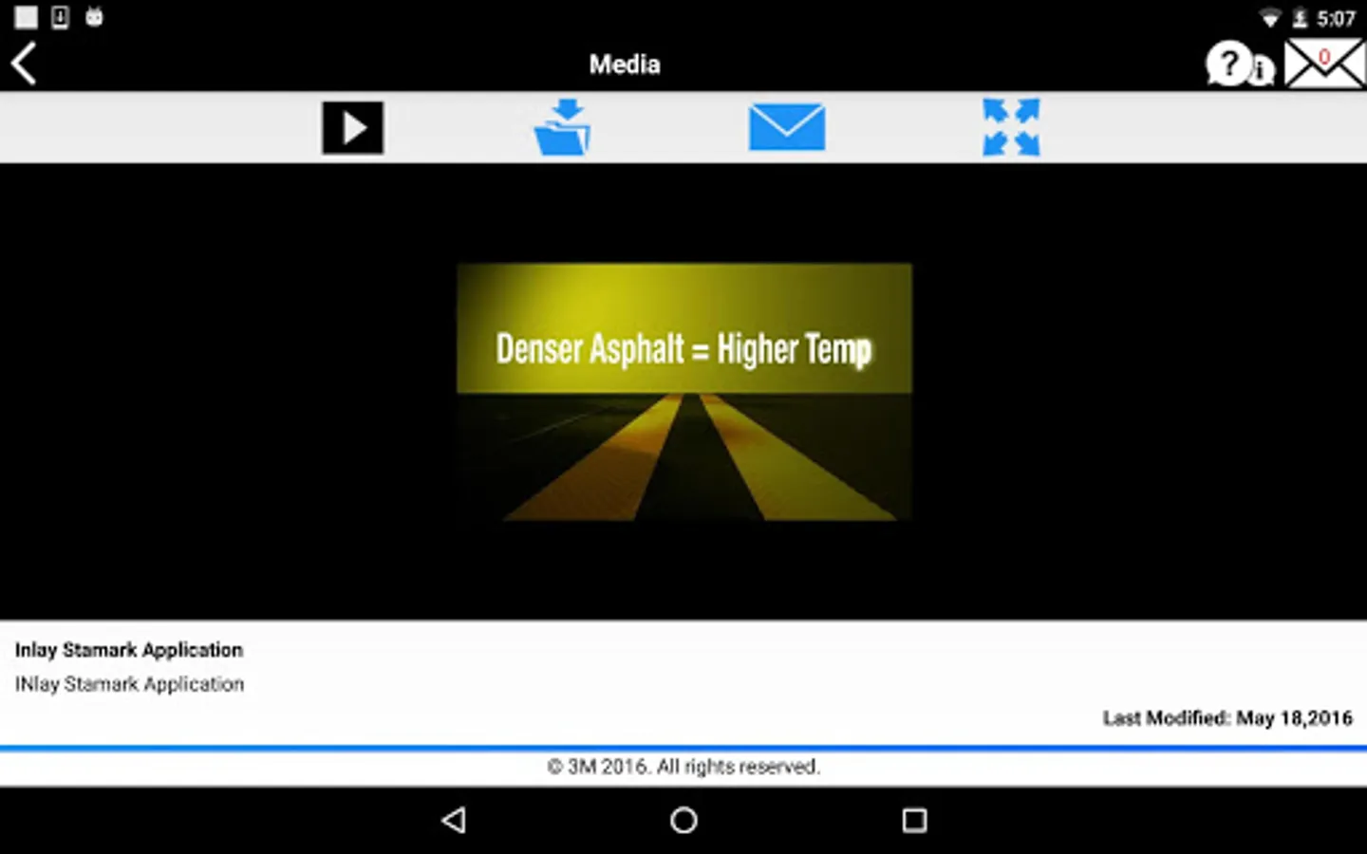Tap the Android back navigation button
The height and width of the screenshot is (854, 1367).
point(455,820)
